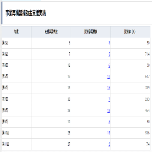Click the rate 23.3 in 第7回 row
The image size is (152, 152).
coord(148,99)
